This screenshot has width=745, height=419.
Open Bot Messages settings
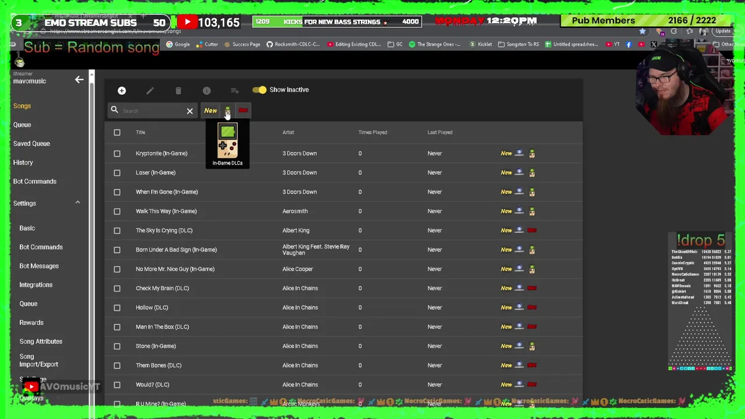tap(39, 266)
